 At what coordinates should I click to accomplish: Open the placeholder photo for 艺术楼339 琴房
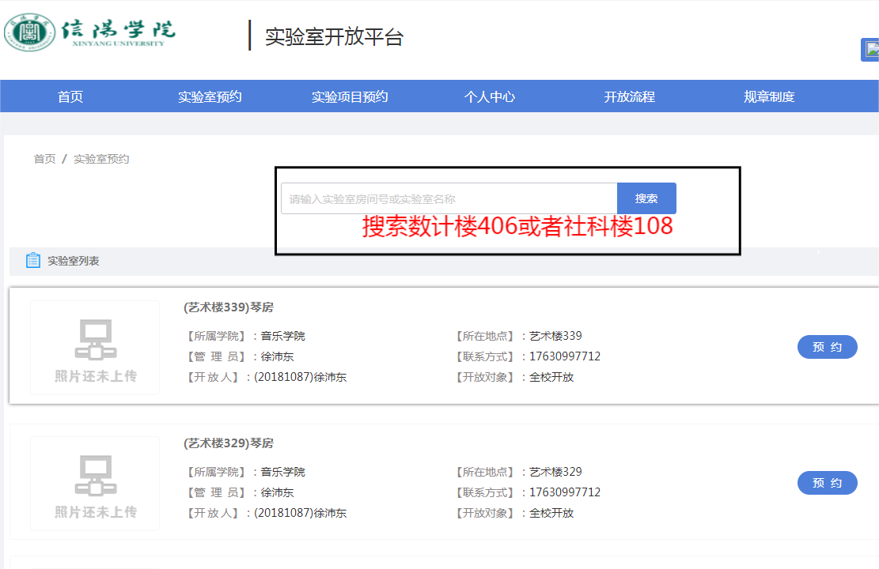click(95, 348)
